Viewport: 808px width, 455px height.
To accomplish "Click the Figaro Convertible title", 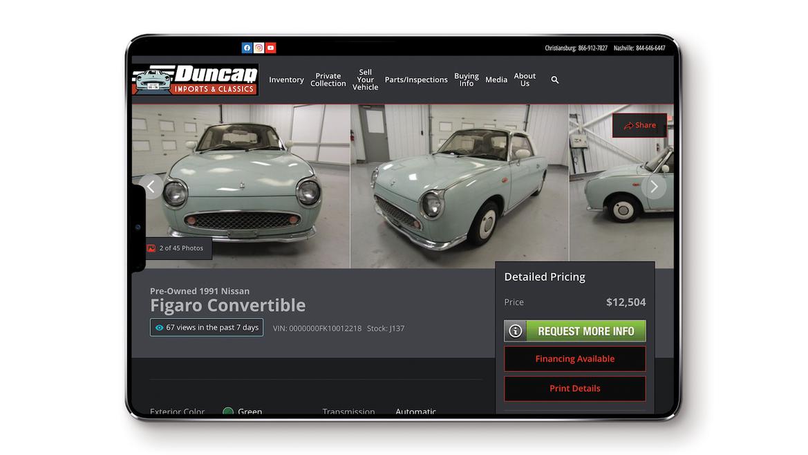I will (228, 306).
